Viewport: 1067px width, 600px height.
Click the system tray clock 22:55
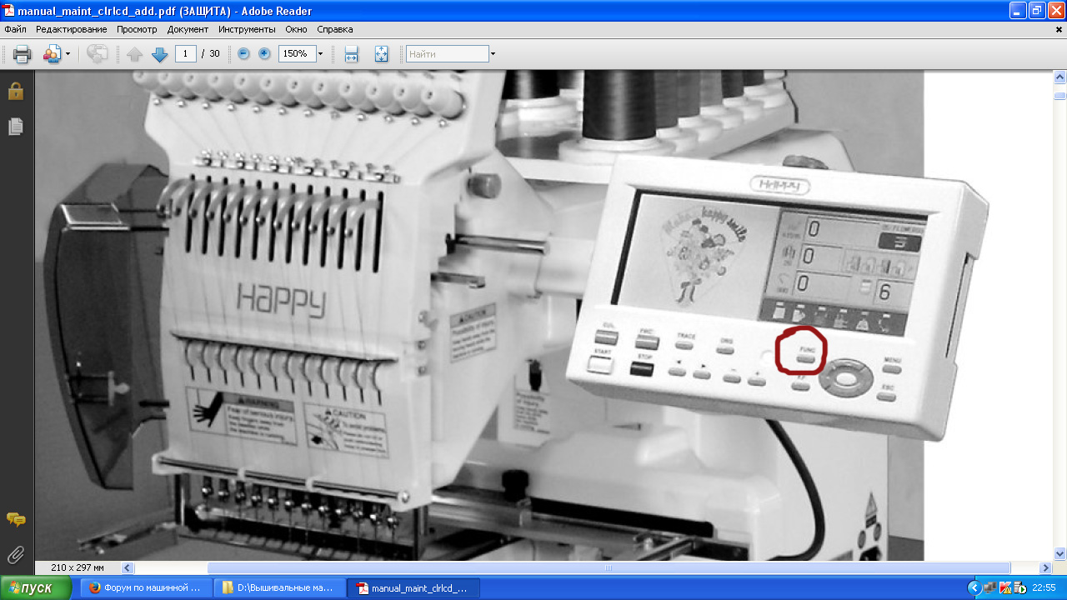coord(1044,588)
